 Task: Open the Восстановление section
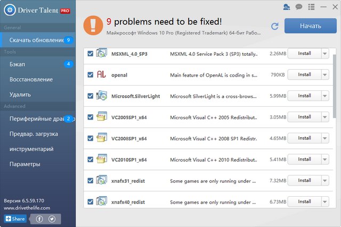click(38, 79)
